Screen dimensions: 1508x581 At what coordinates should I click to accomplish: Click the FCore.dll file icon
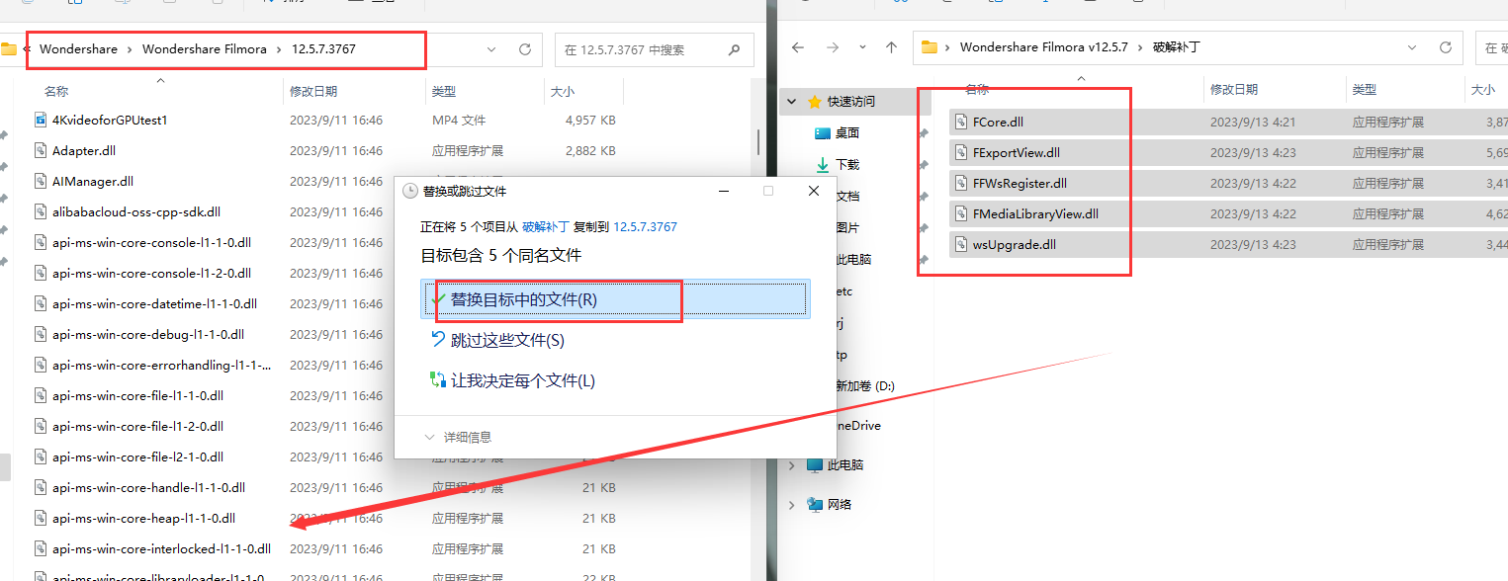point(961,123)
